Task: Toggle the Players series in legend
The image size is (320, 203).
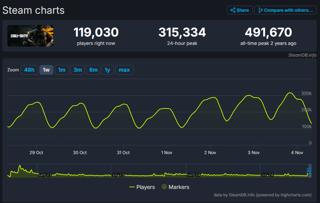Action: tap(142, 187)
